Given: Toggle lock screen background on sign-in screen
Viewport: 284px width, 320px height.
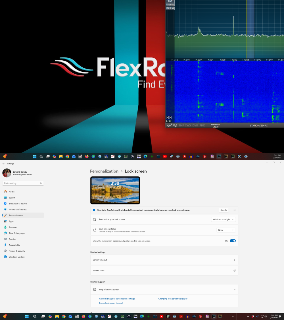Looking at the screenshot, I should (x=233, y=241).
